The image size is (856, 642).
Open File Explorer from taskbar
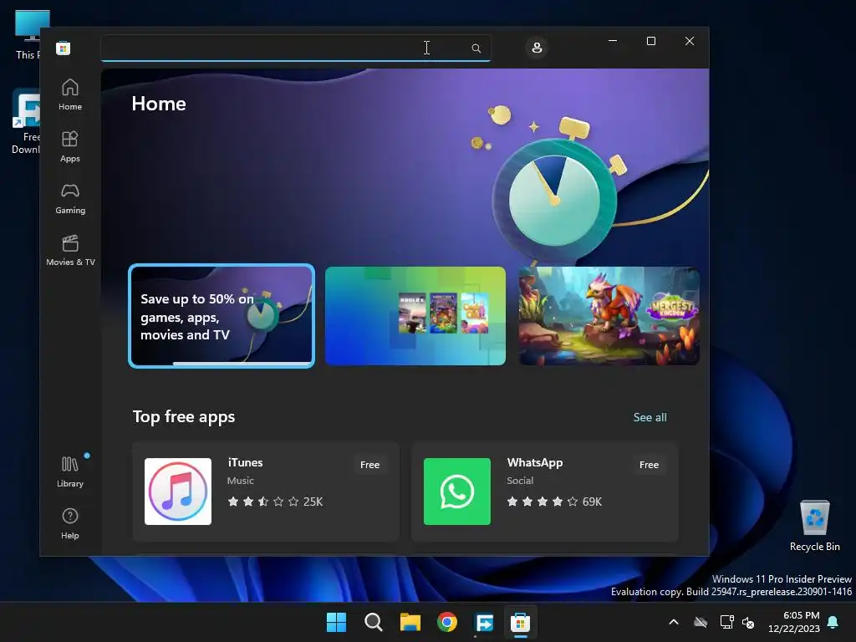pyautogui.click(x=410, y=622)
